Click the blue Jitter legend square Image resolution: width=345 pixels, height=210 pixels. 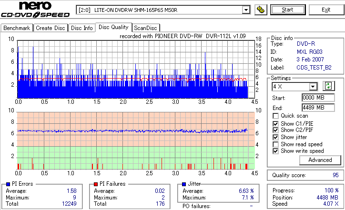(184, 184)
